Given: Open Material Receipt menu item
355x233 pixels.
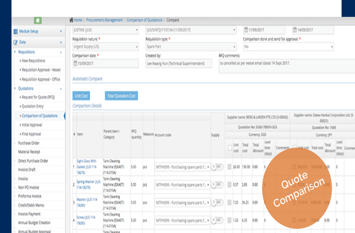Looking at the screenshot, I should (29, 151).
